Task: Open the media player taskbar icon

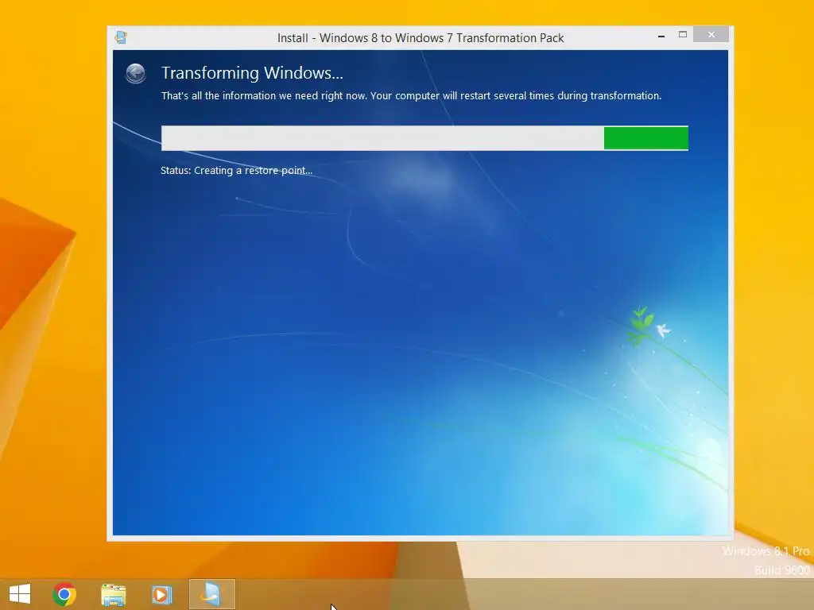Action: point(161,594)
